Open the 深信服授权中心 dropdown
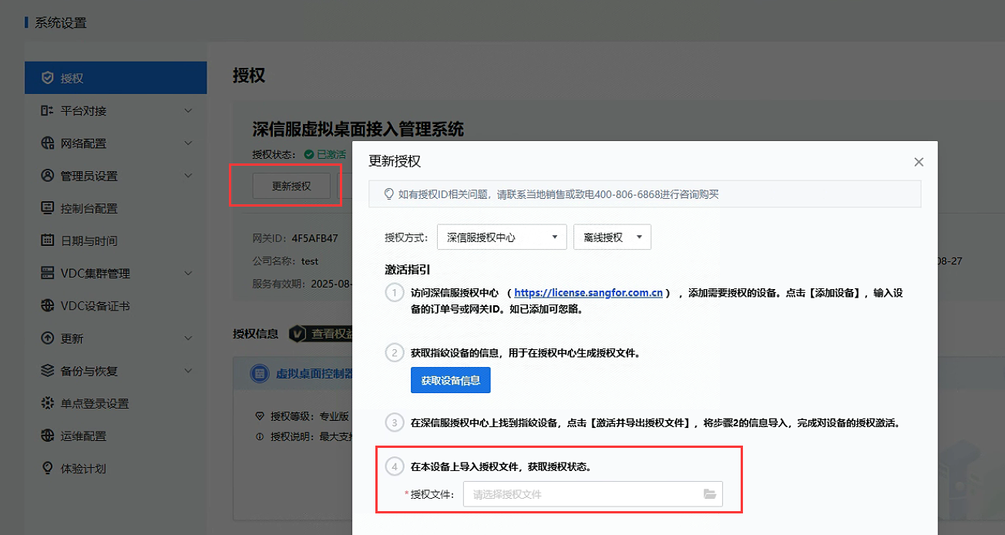Viewport: 1005px width, 535px height. [502, 237]
